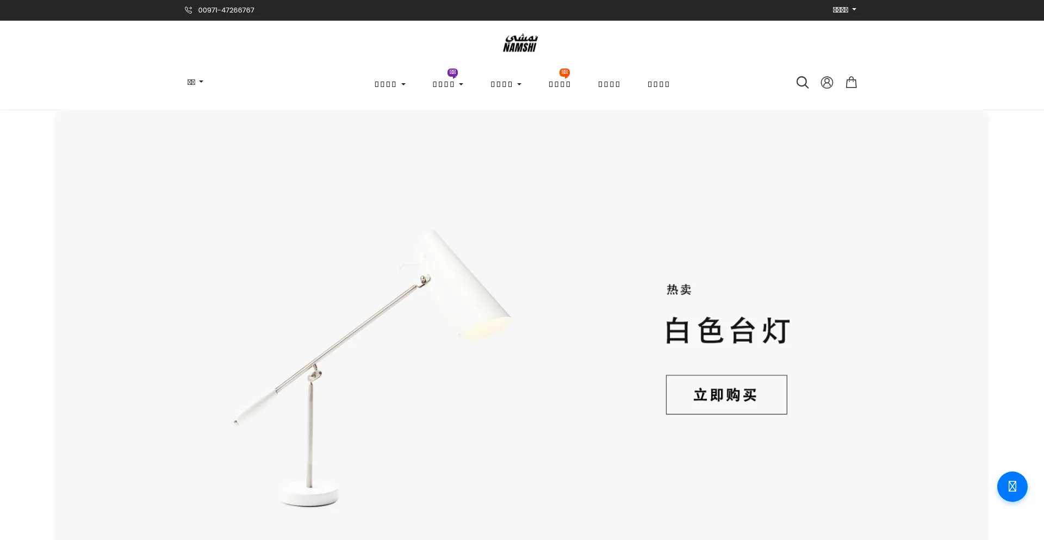
Task: Click the phone icon in top bar
Action: tap(188, 10)
